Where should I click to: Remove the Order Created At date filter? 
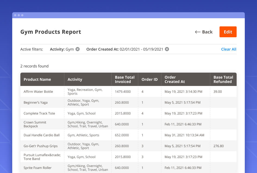(x=167, y=49)
